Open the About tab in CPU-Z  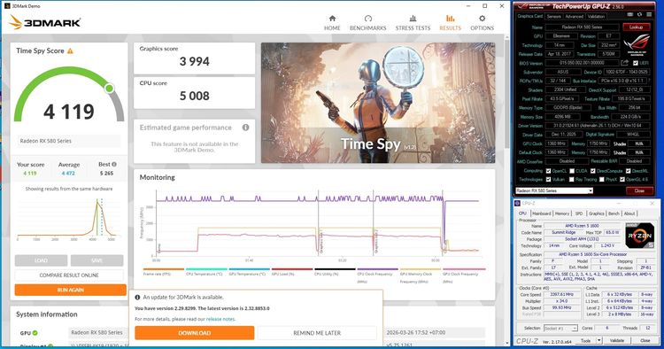coord(629,213)
